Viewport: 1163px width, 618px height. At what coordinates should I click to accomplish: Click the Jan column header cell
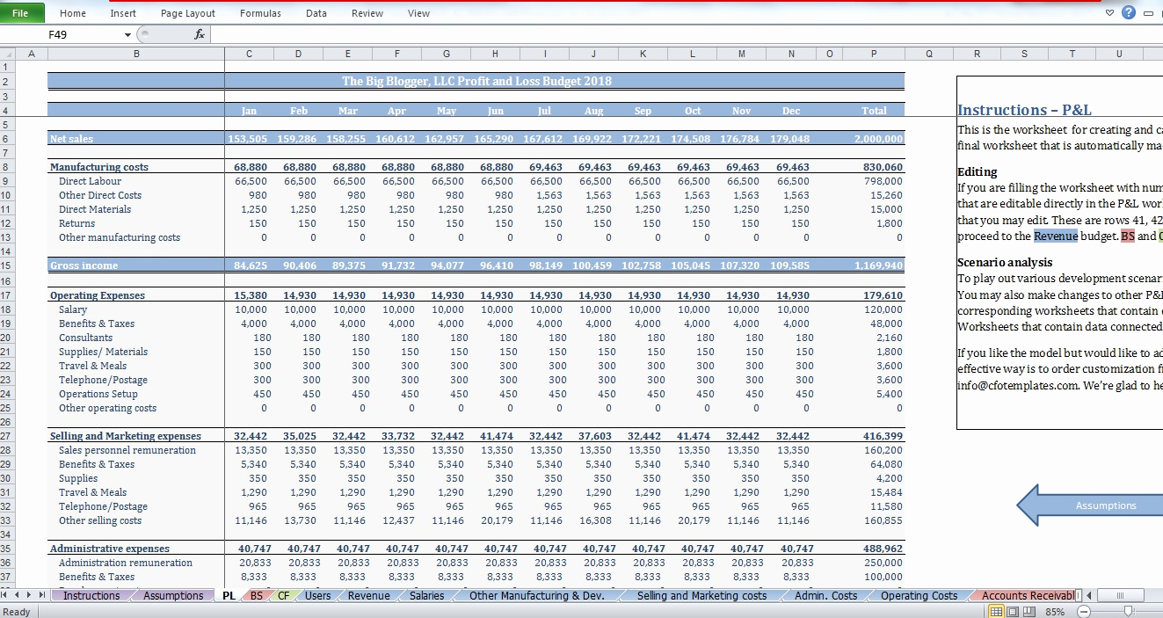[249, 112]
